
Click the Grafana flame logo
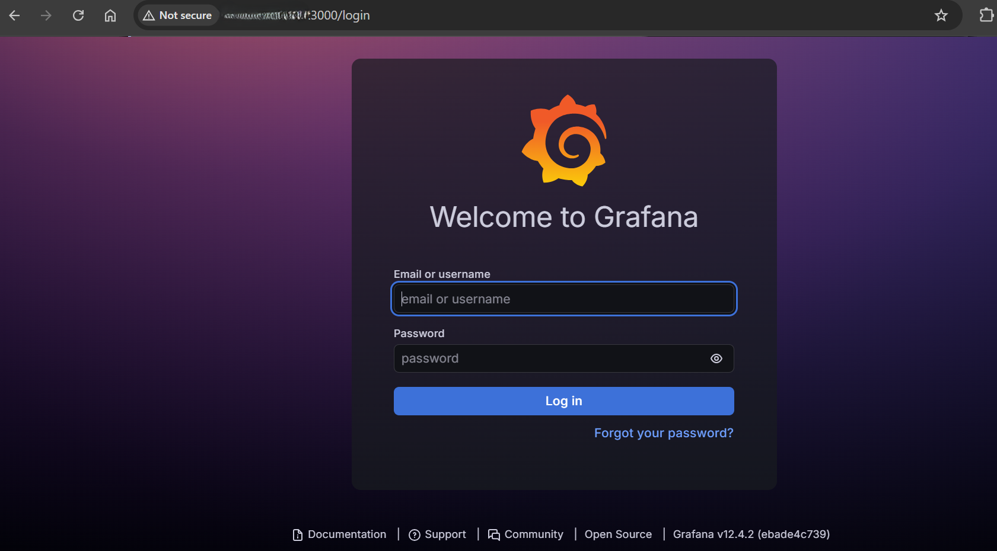[x=565, y=140]
